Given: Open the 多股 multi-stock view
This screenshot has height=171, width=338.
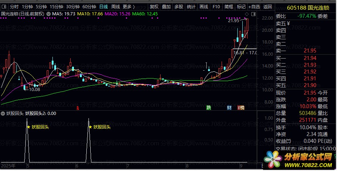Looking at the screenshot, I should point(179,7).
